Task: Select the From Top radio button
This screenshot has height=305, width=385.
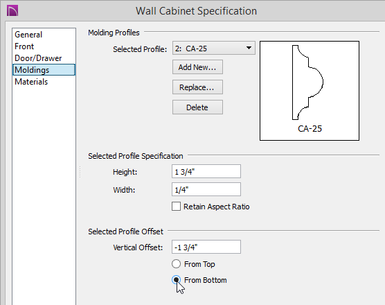Action: pyautogui.click(x=176, y=263)
